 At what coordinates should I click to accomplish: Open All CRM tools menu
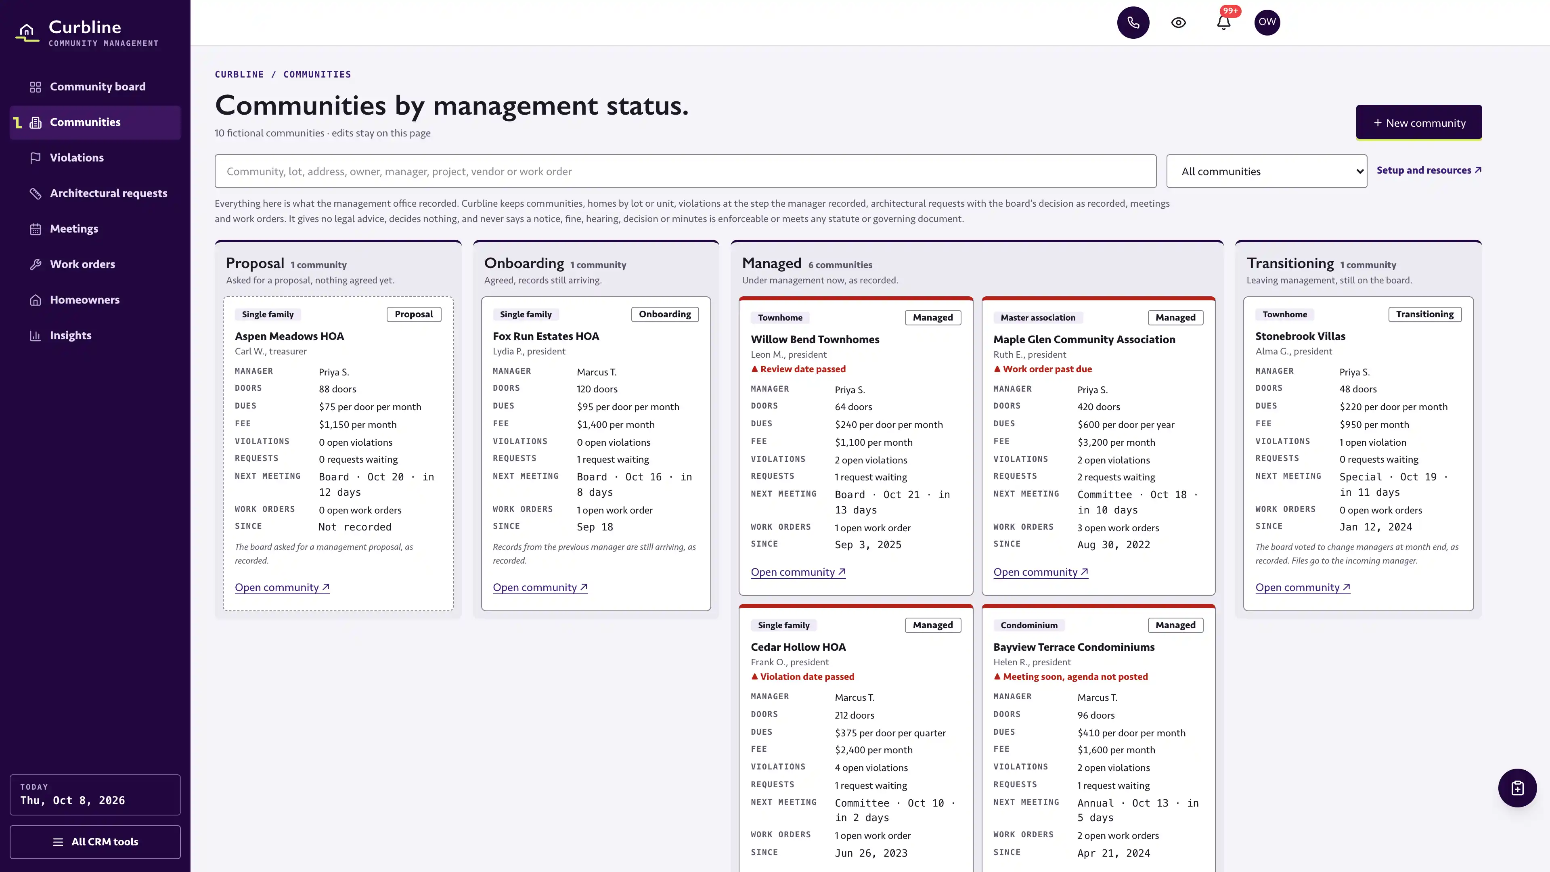(95, 841)
